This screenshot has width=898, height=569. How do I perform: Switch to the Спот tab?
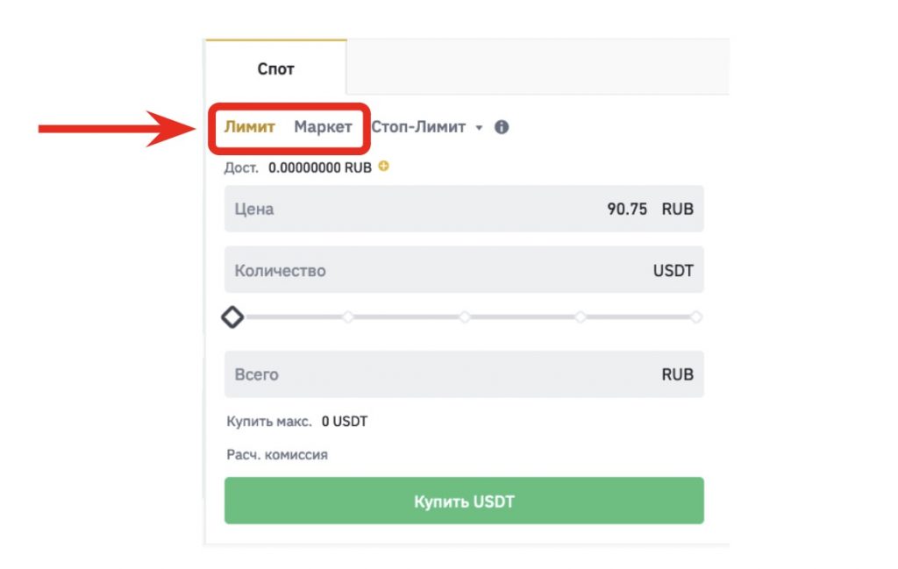pos(275,68)
